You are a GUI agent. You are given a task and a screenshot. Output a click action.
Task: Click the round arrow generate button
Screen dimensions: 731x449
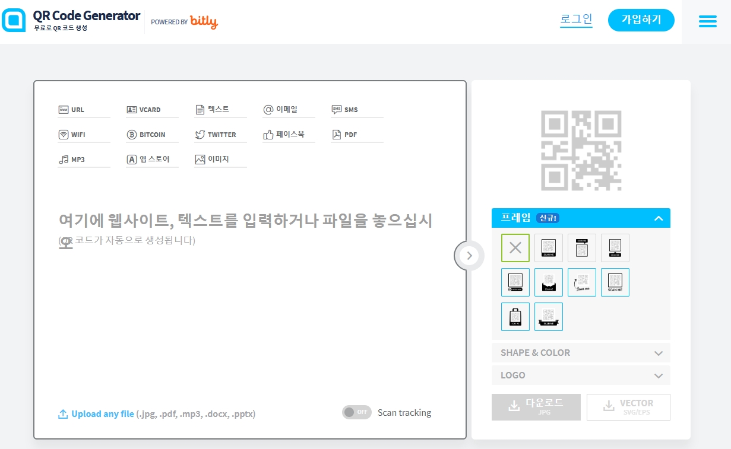(469, 256)
